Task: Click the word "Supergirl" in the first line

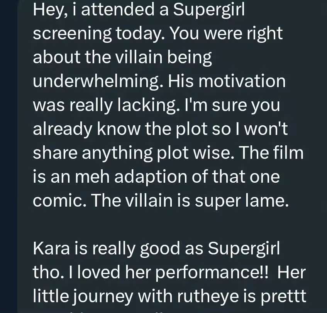Action: pos(208,10)
